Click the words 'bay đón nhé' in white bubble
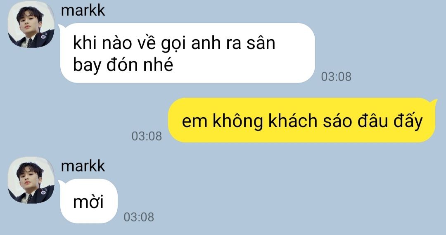This screenshot has width=446, height=235. point(123,65)
